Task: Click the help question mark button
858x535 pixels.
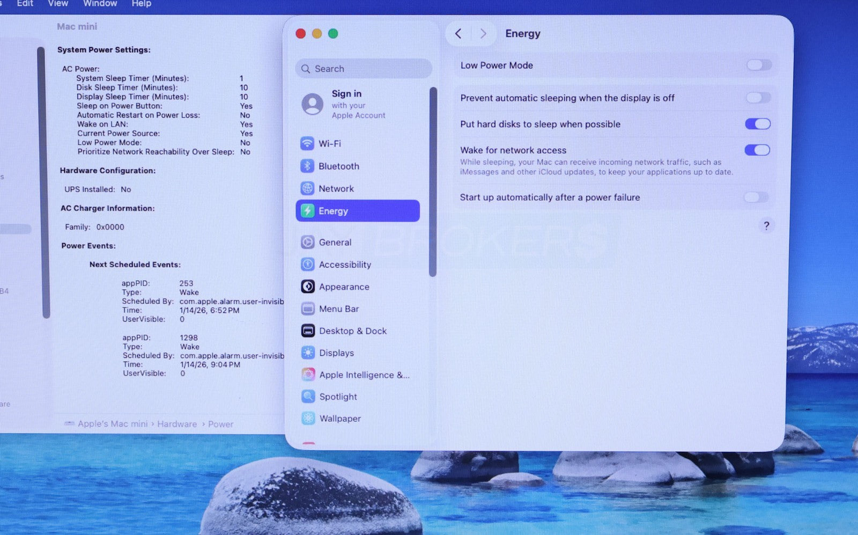Action: [x=766, y=225]
